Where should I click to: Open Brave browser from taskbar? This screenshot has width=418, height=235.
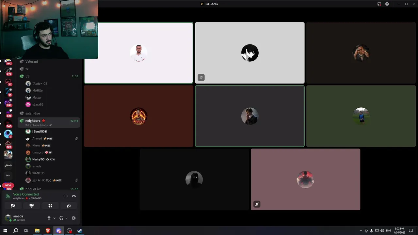point(48,231)
